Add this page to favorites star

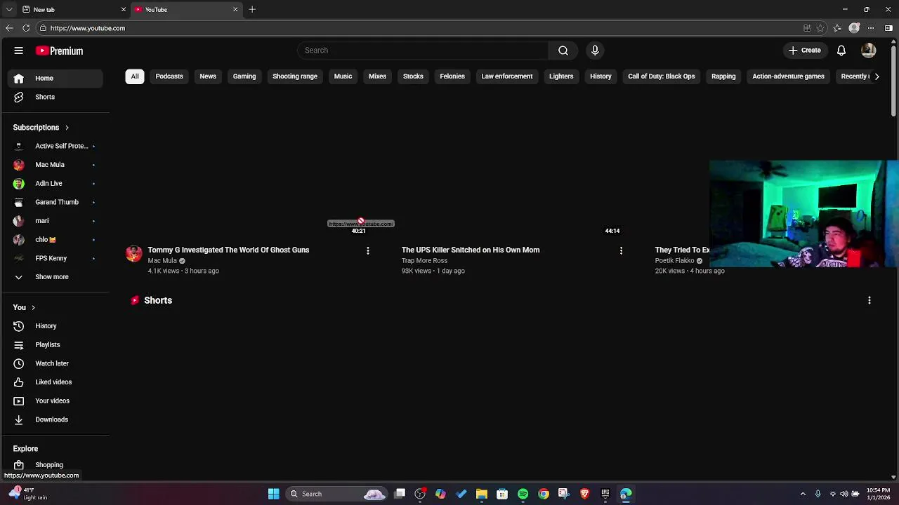820,28
